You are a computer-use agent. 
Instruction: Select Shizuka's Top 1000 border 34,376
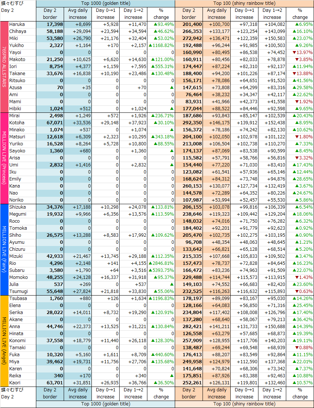(x=50, y=207)
